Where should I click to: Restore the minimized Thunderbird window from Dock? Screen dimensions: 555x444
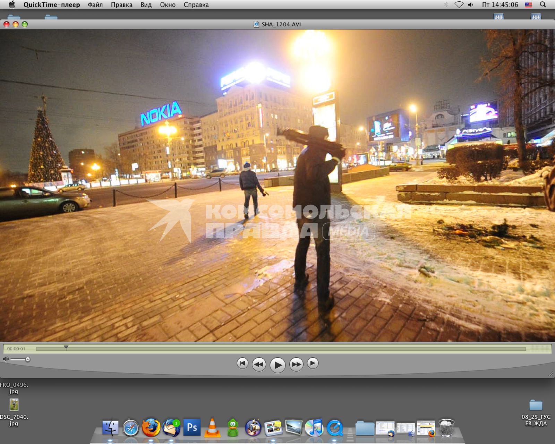pyautogui.click(x=385, y=428)
